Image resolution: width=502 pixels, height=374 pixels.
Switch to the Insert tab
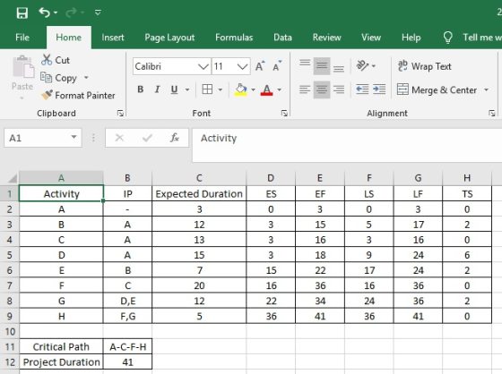click(113, 38)
